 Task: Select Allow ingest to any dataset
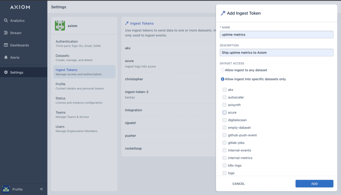tap(223, 70)
